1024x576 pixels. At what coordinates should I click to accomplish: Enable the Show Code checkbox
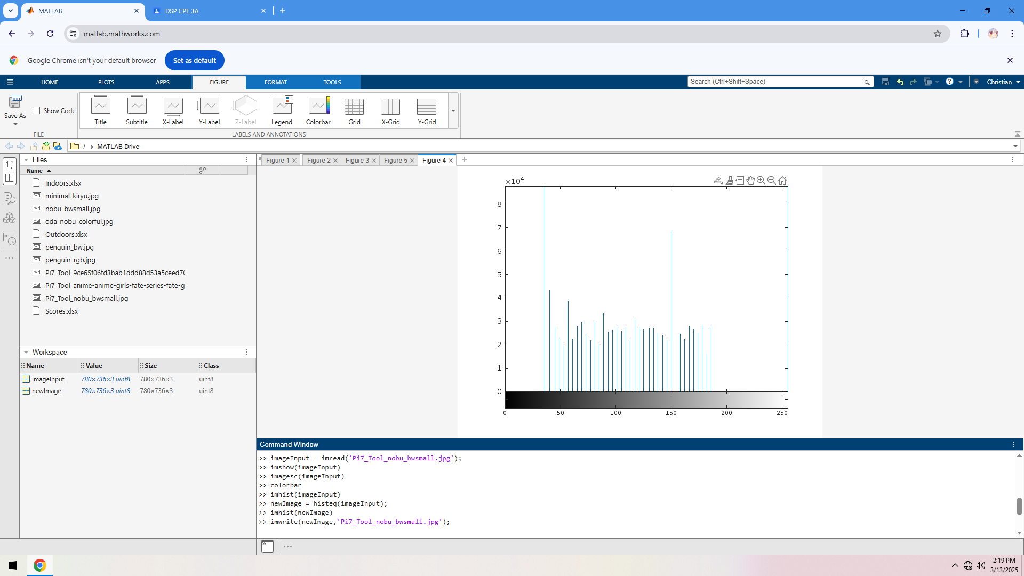37,110
